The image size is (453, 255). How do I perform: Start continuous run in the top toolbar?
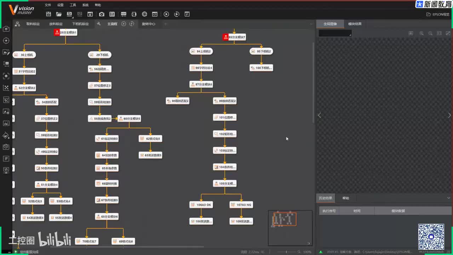tap(177, 14)
